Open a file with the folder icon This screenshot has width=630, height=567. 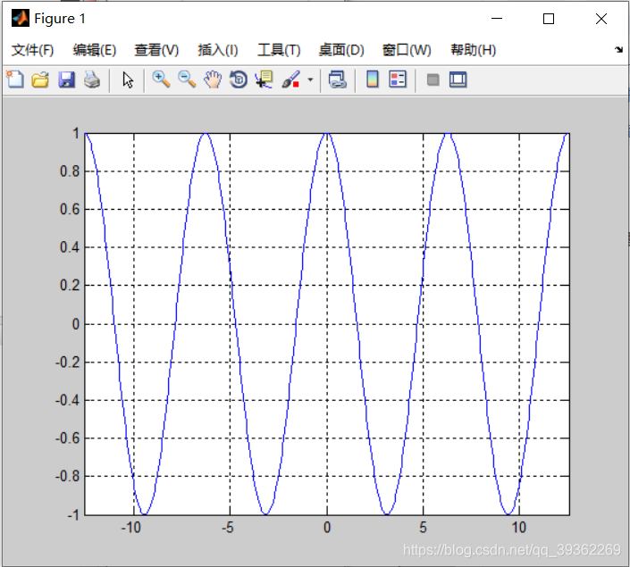tap(40, 79)
